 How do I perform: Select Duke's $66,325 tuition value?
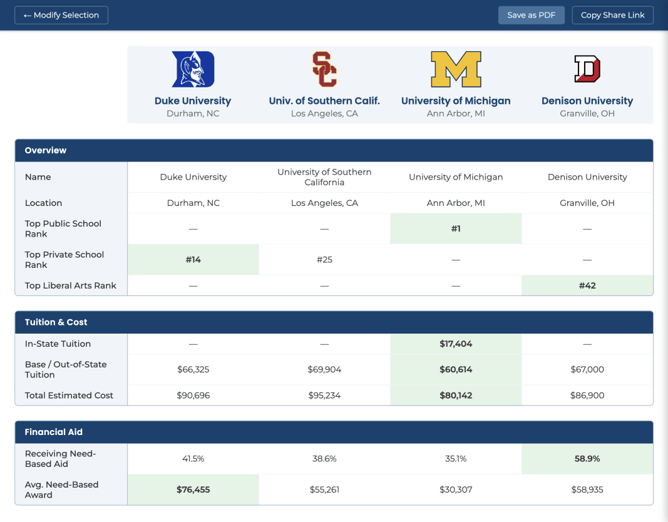[x=193, y=369]
